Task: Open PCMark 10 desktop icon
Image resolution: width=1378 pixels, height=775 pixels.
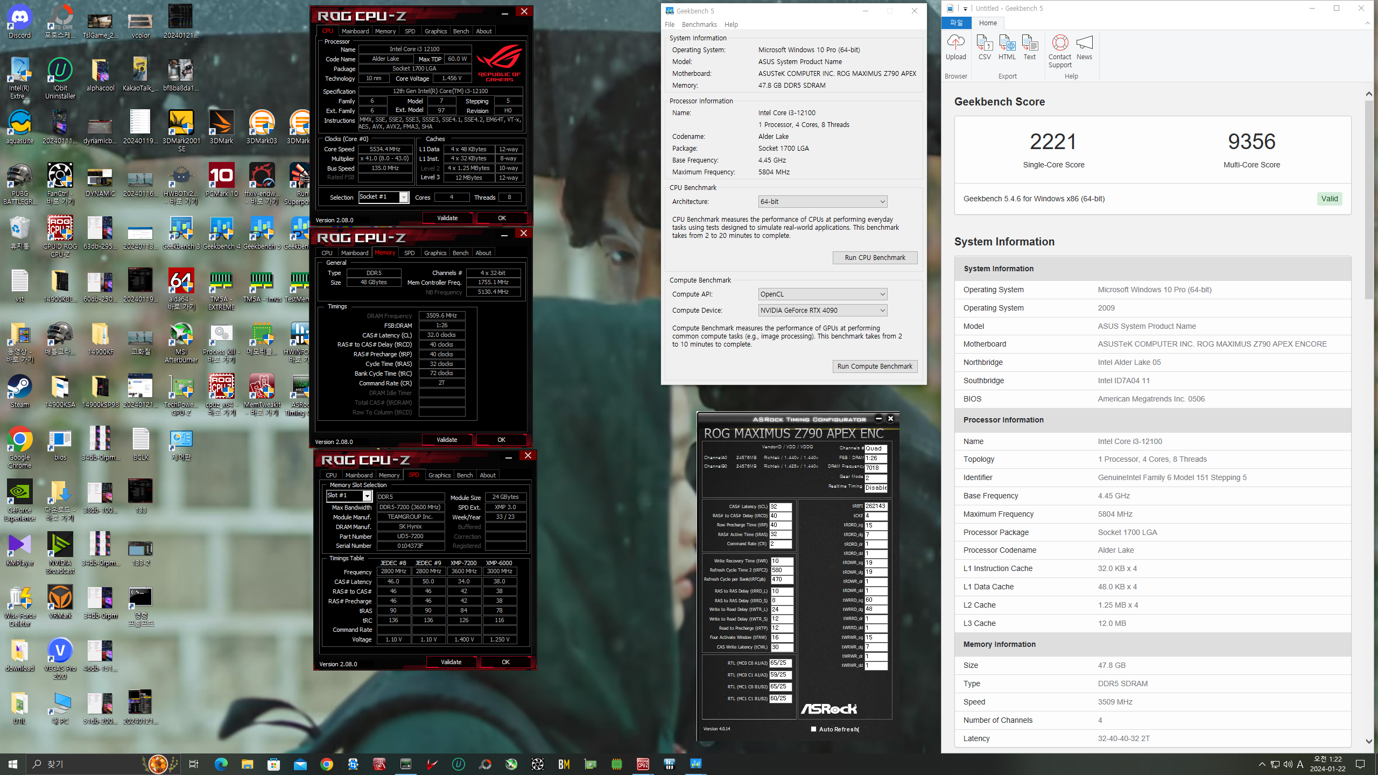Action: 221,180
